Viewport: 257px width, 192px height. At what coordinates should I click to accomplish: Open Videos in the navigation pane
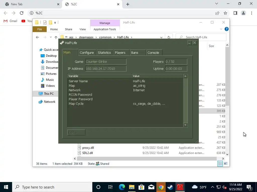click(x=48, y=86)
